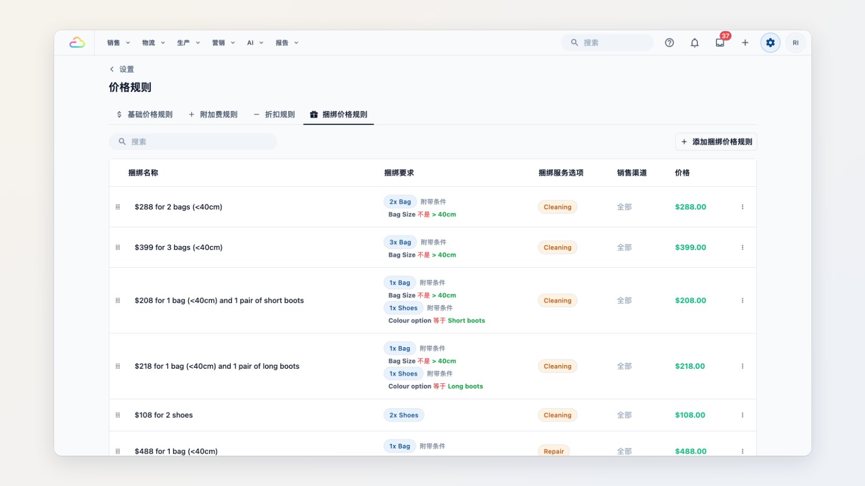Open the settings gear icon
Viewport: 865px width, 486px height.
[770, 43]
